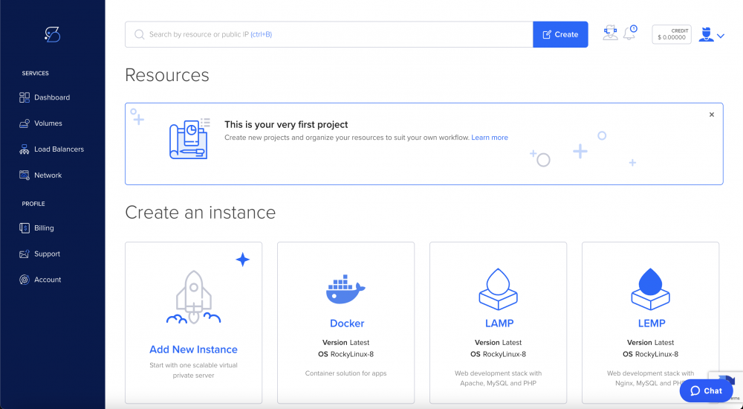
Task: Click the Account icon
Action: click(x=25, y=280)
